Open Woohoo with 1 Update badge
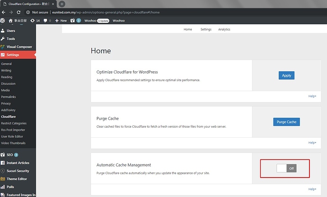This screenshot has width=327, height=197. point(97,20)
